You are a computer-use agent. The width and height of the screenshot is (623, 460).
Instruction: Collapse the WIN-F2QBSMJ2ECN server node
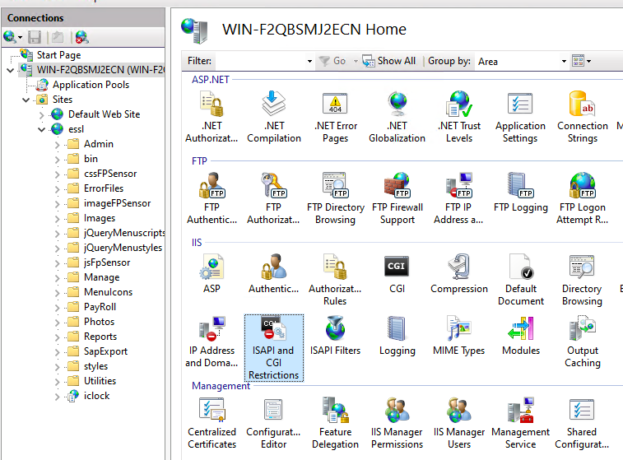click(x=11, y=70)
